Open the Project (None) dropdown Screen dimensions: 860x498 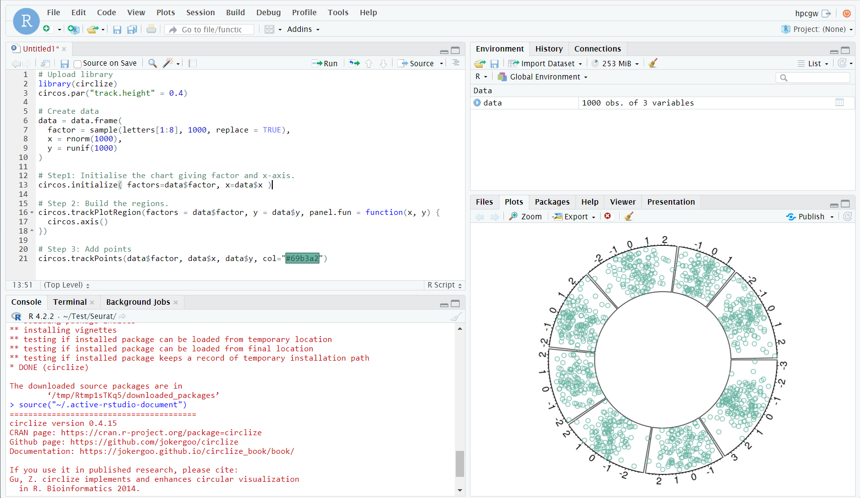[817, 29]
